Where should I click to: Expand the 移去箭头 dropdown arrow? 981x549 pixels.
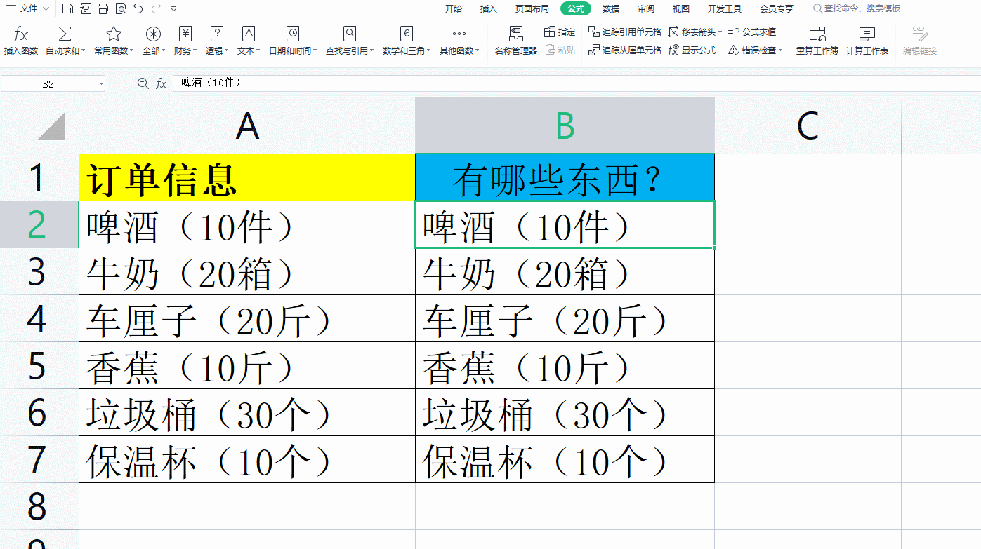click(720, 32)
